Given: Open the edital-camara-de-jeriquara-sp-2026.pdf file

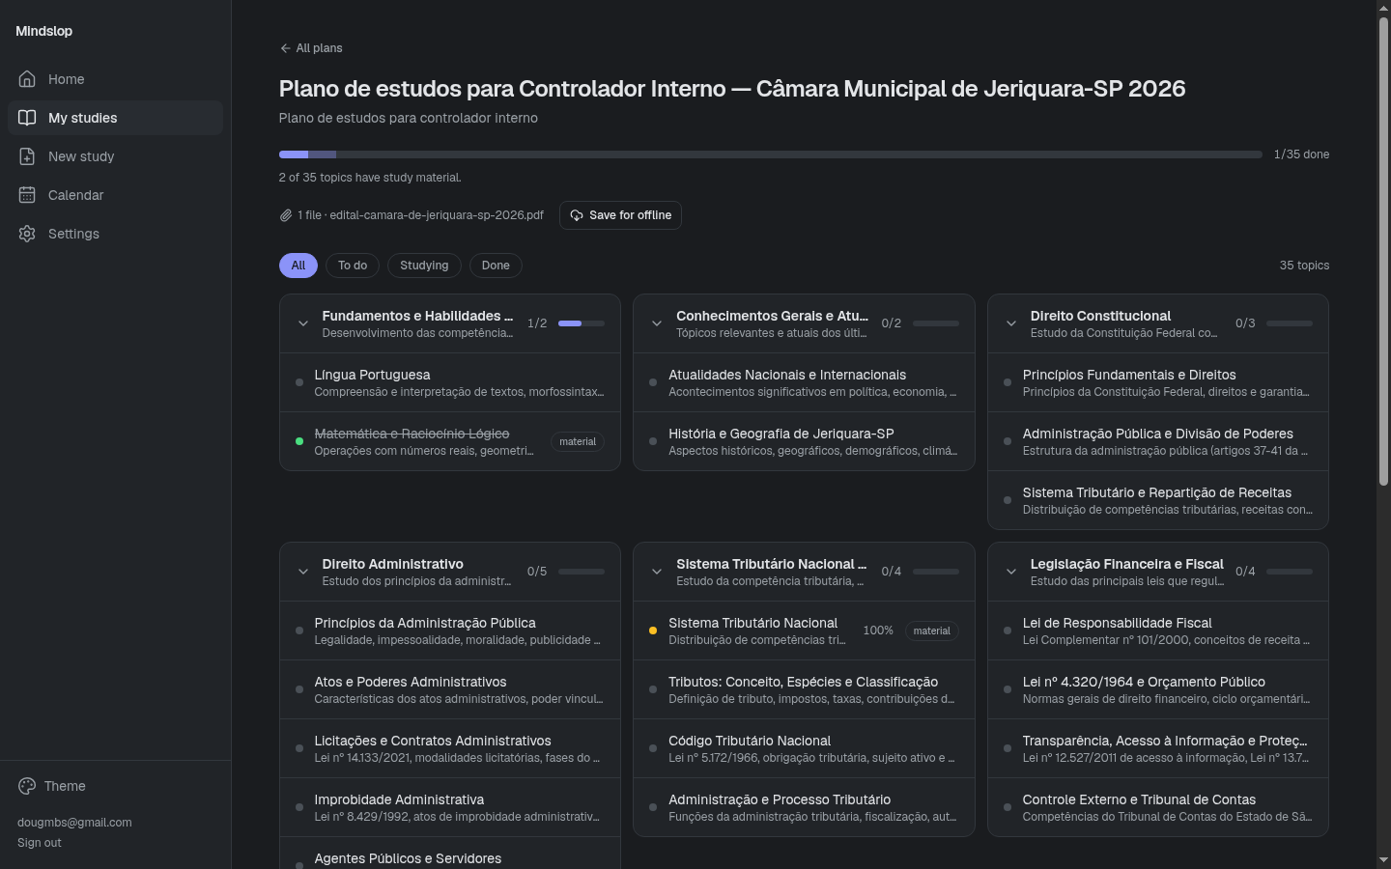Looking at the screenshot, I should pyautogui.click(x=437, y=215).
